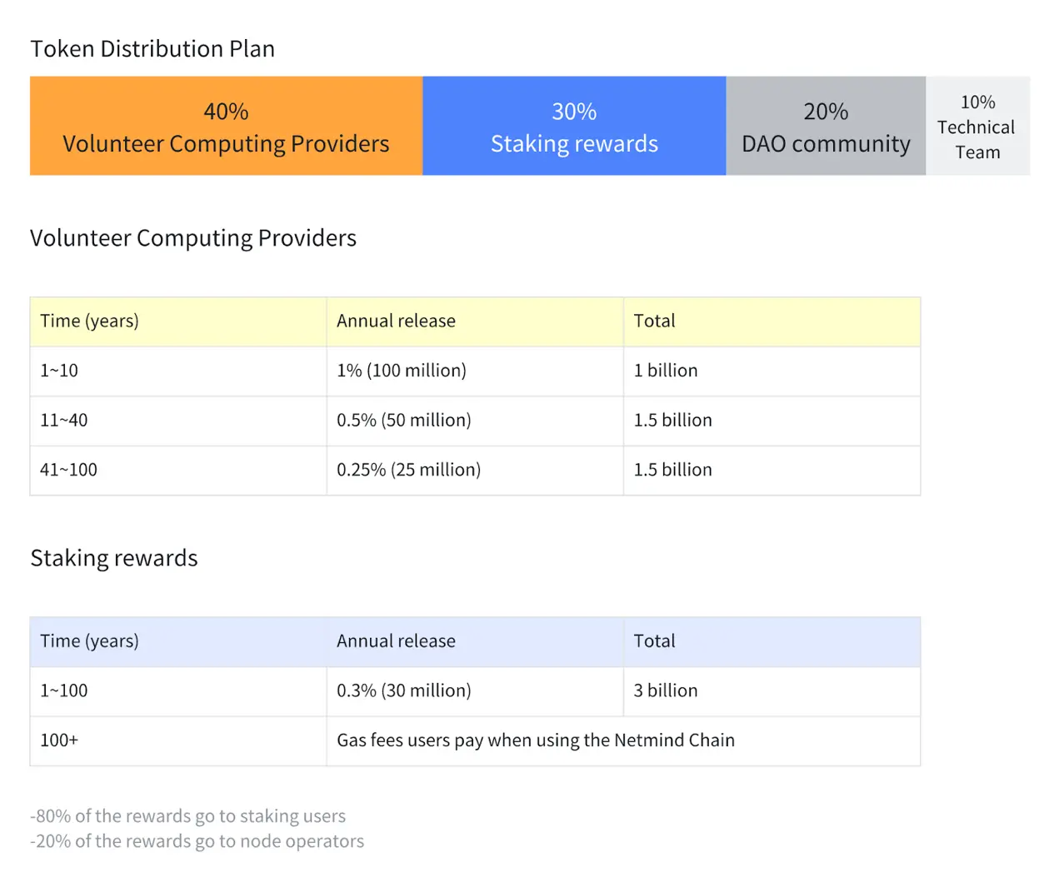This screenshot has width=1059, height=882.
Task: Select the 0.25% (25 million) cell
Action: (x=475, y=470)
